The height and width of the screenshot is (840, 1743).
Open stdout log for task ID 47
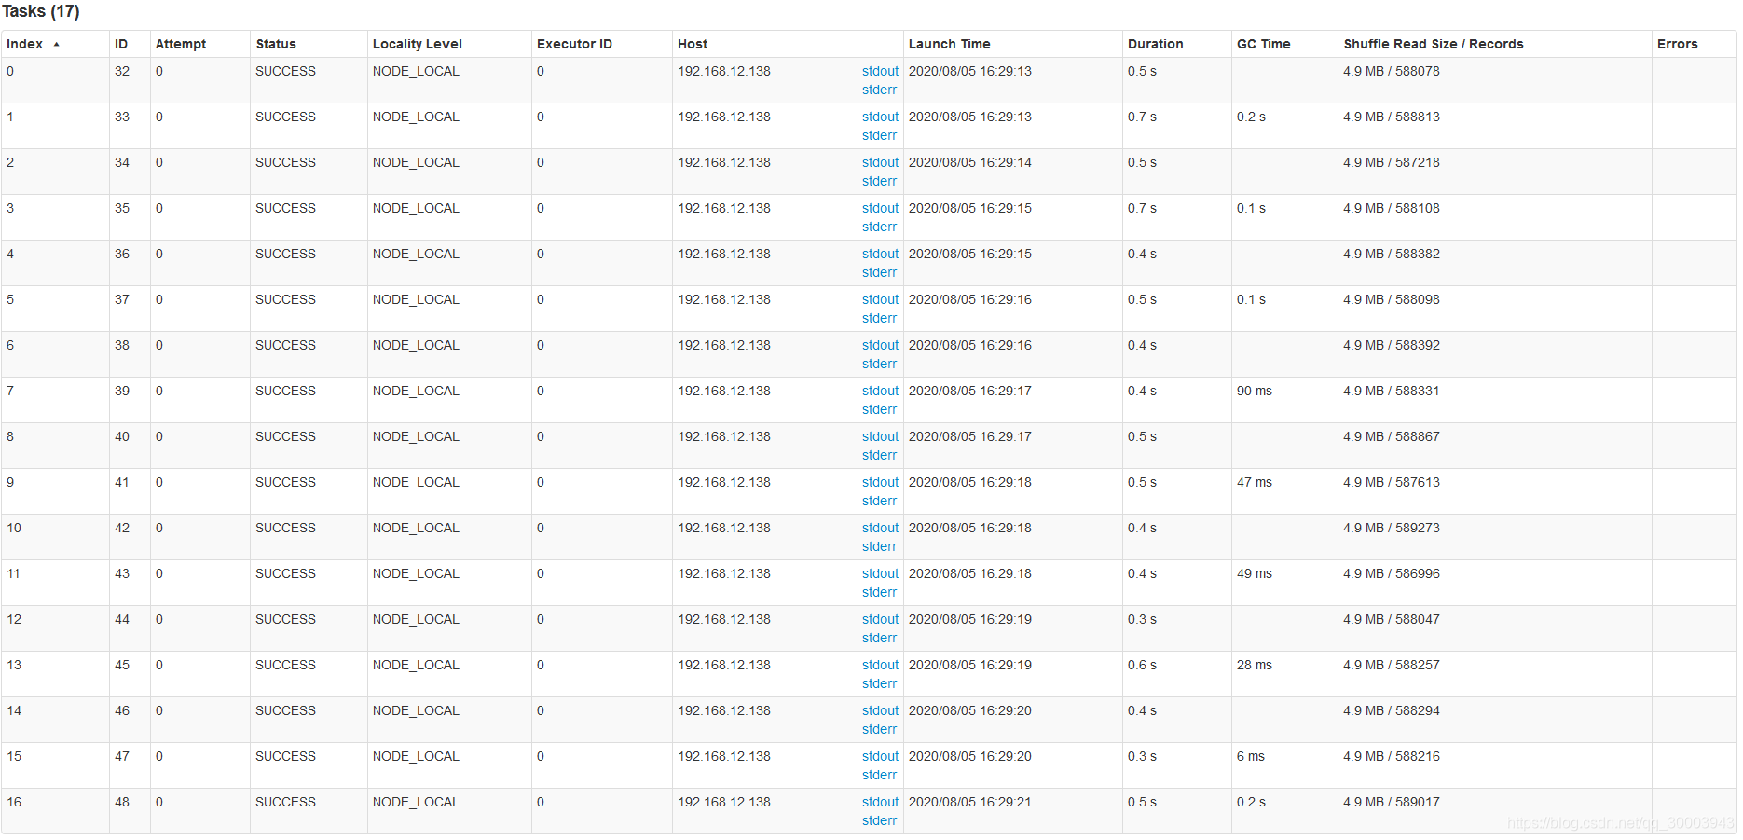click(x=880, y=756)
